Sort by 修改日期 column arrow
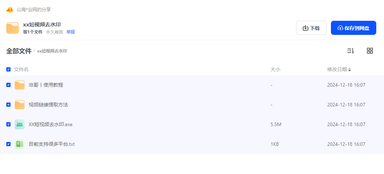384x174 pixels. 350,70
